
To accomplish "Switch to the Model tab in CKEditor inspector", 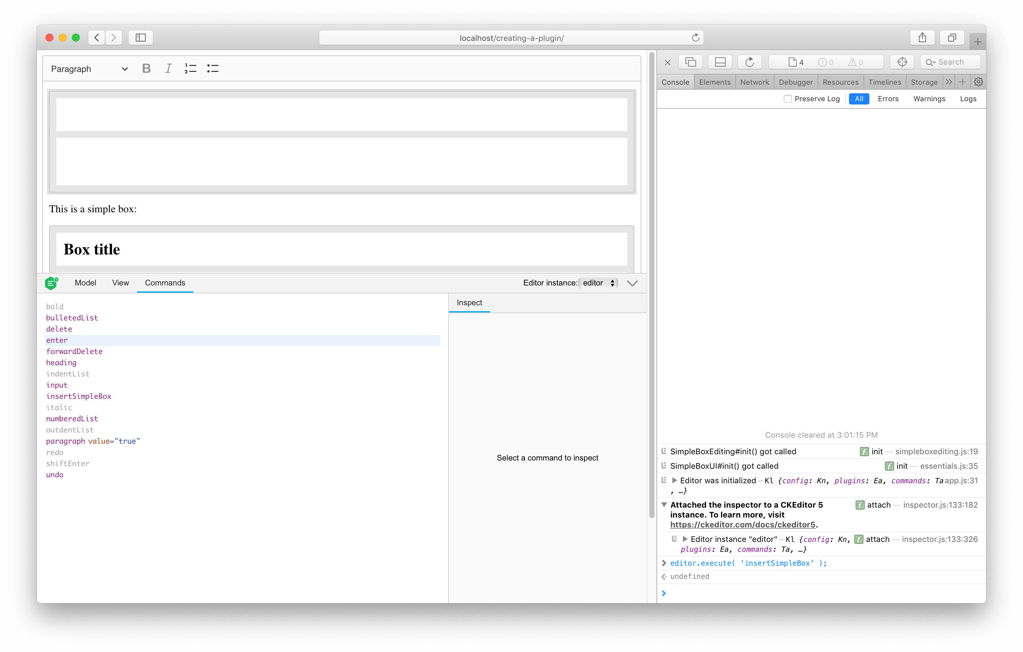I will (x=85, y=282).
